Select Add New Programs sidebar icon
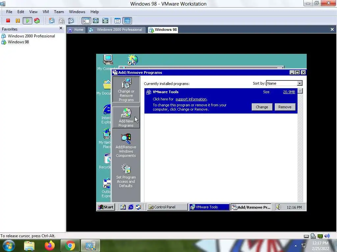Image resolution: width=337 pixels, height=252 pixels. (126, 117)
